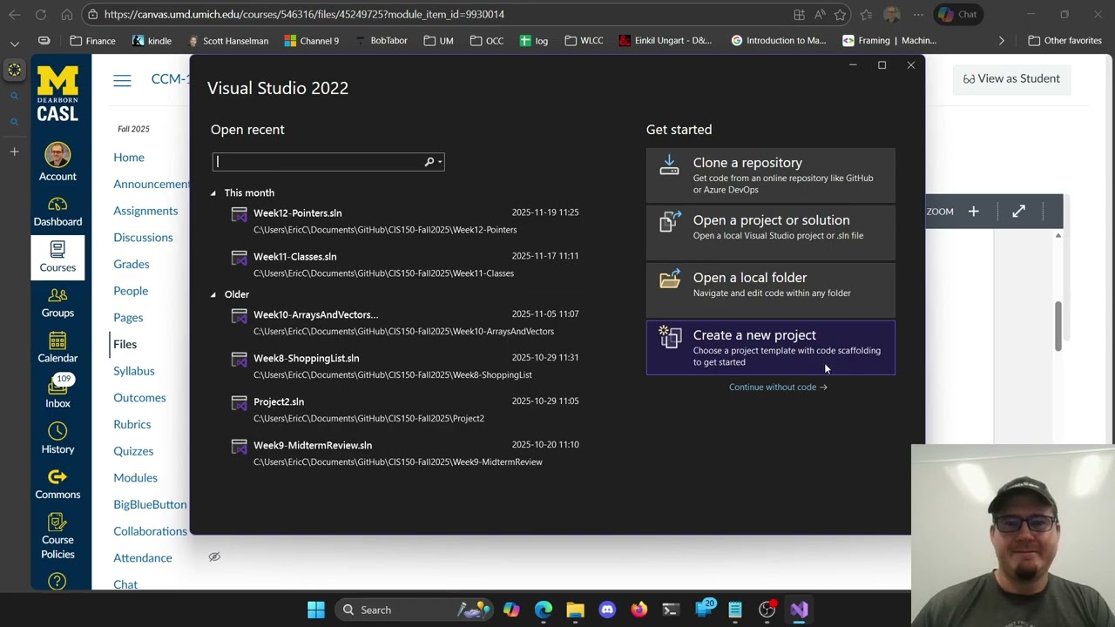Open Canvas Calendar in sidebar
1115x627 pixels.
pos(57,347)
